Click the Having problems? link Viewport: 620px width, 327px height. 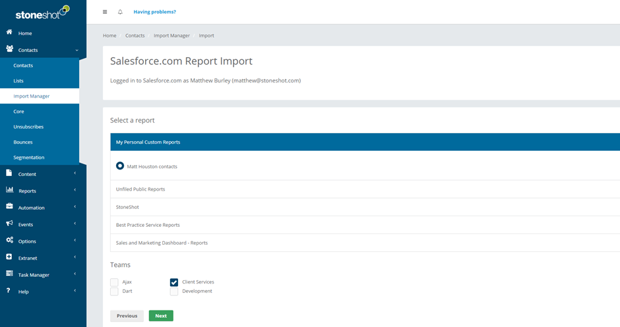point(154,12)
